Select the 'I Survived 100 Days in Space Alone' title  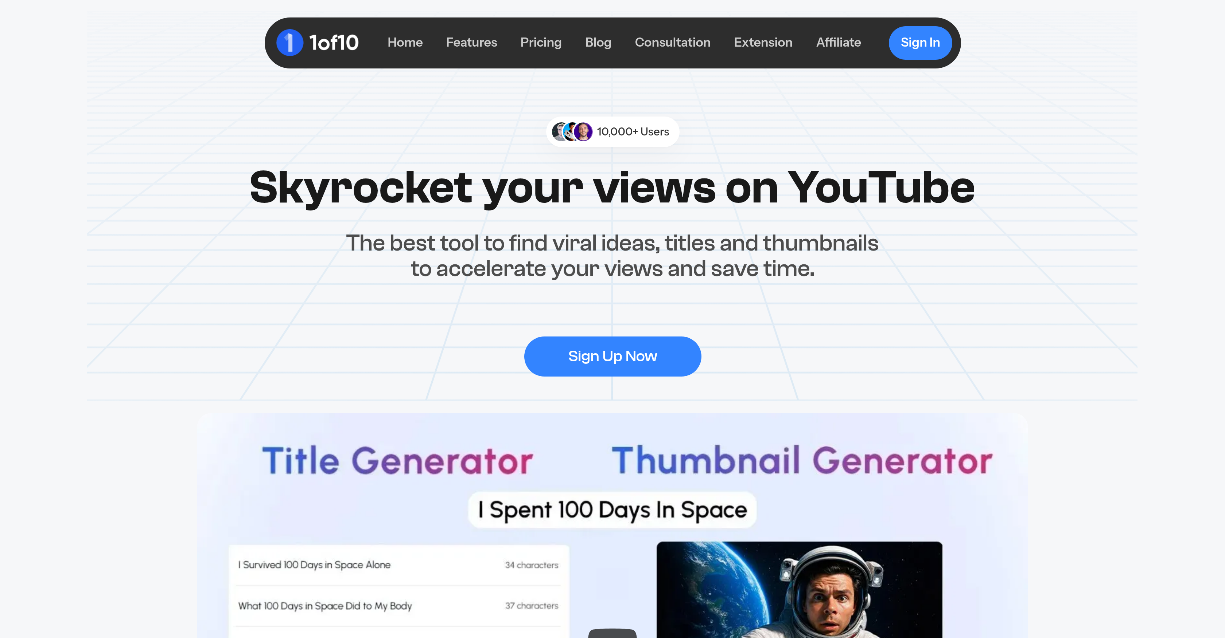(314, 565)
